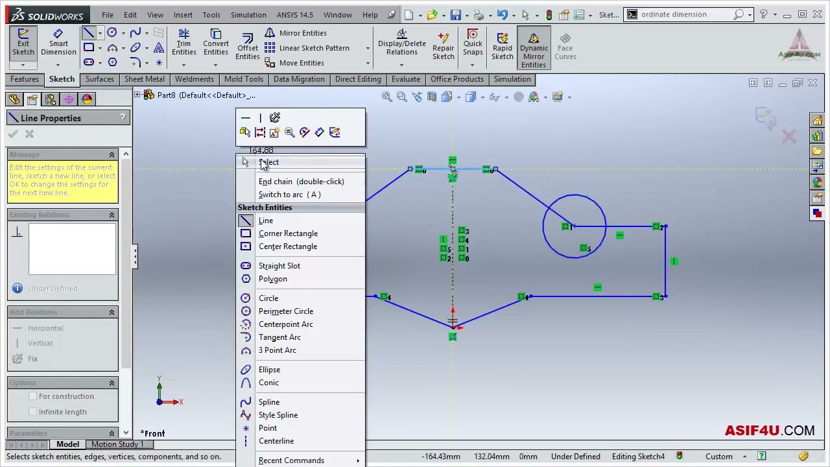The width and height of the screenshot is (830, 467).
Task: Open the Linear Sketch Pattern dropdown arrow
Action: click(368, 48)
